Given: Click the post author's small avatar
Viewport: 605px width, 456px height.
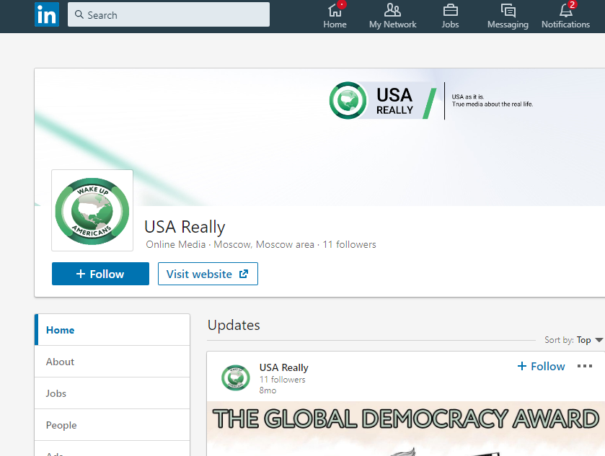Looking at the screenshot, I should tap(236, 378).
